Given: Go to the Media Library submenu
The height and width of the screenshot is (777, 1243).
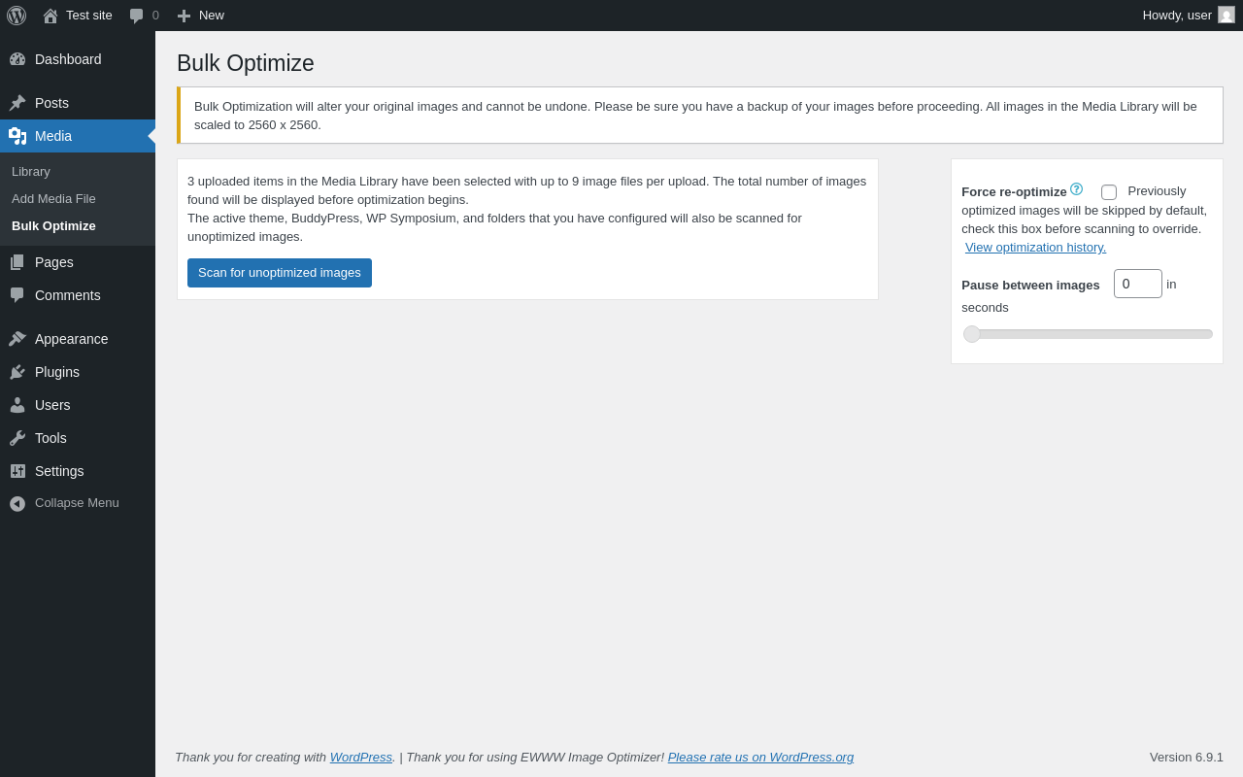Looking at the screenshot, I should point(31,172).
